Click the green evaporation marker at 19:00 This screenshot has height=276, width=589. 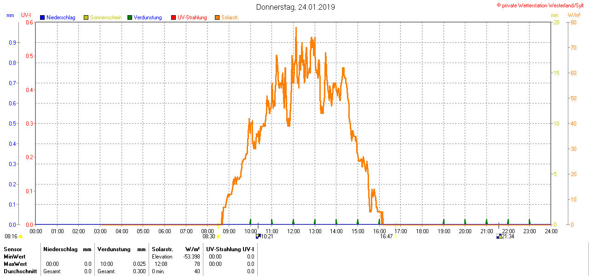(444, 222)
